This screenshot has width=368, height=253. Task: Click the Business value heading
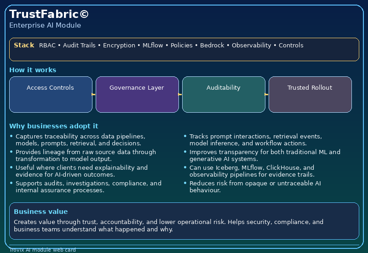[40, 212]
